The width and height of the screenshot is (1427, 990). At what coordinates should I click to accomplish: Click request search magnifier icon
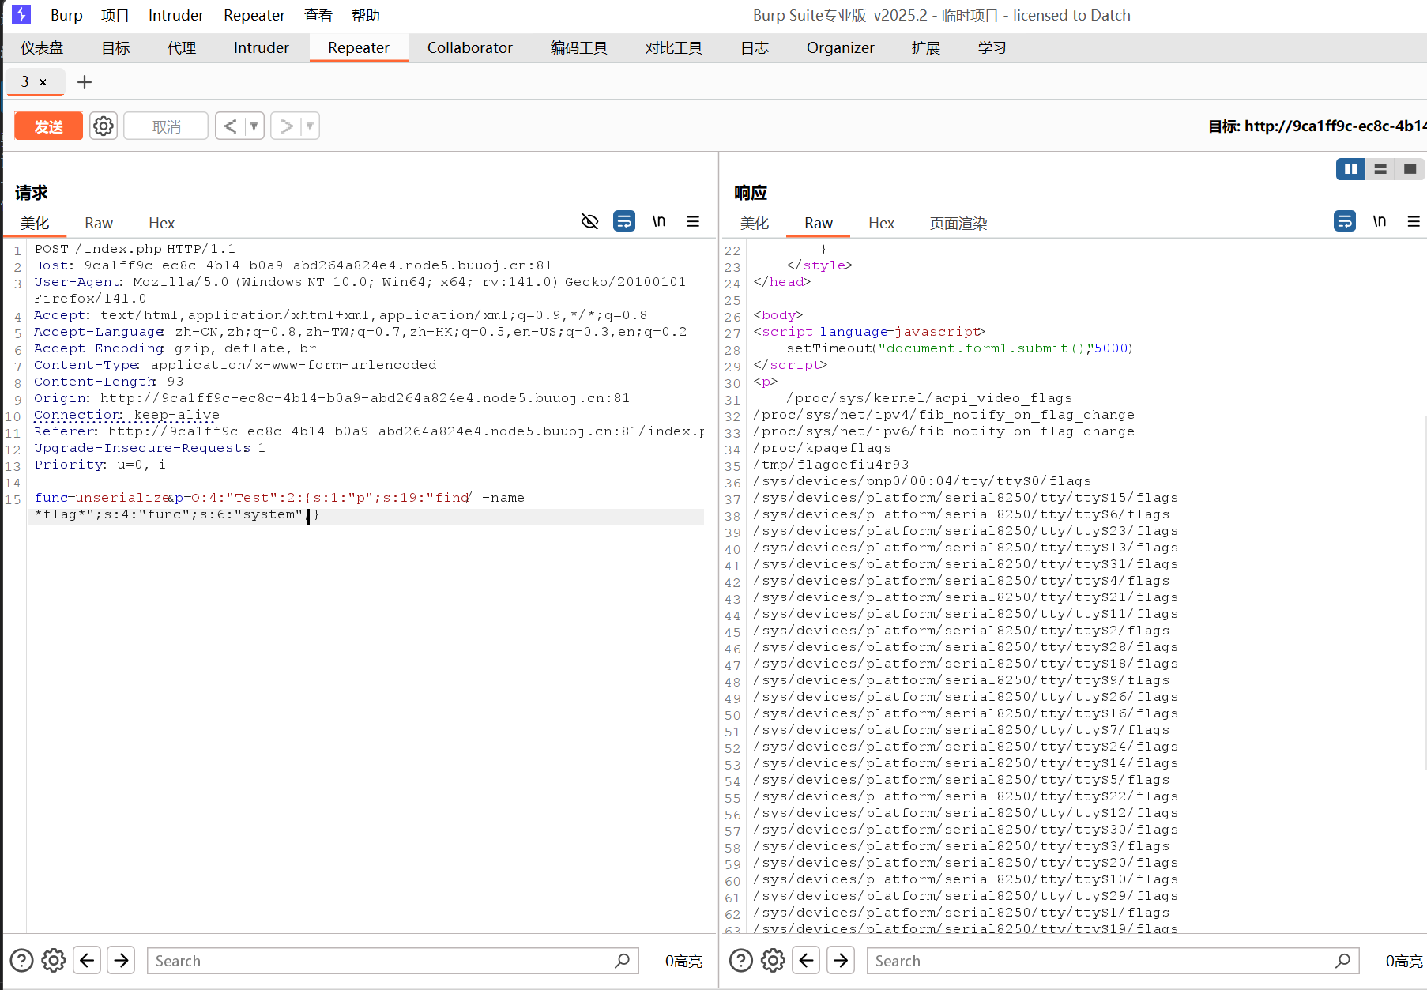tap(623, 960)
